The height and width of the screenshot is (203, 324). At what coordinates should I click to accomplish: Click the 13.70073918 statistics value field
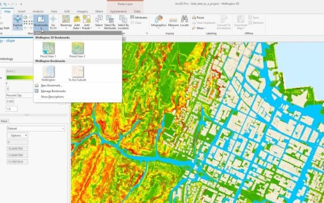(17, 162)
